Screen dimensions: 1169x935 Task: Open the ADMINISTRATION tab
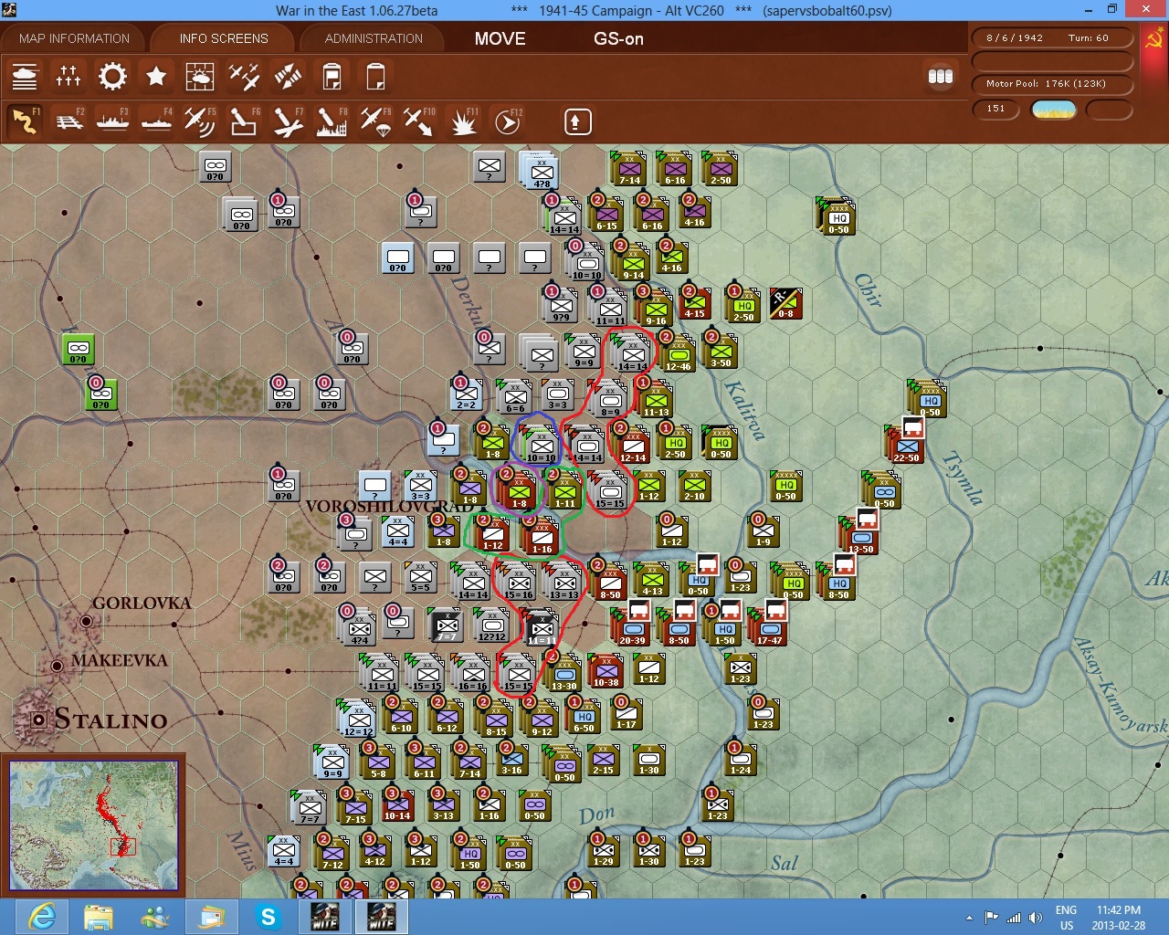(x=374, y=38)
